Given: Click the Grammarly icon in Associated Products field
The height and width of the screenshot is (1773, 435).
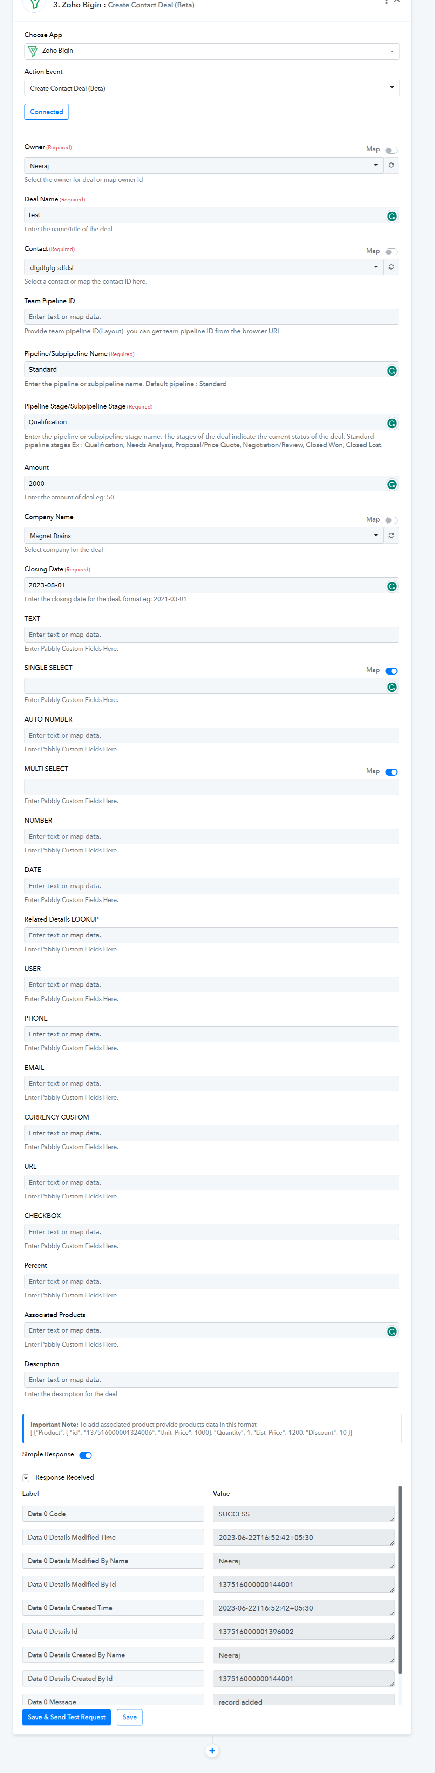Looking at the screenshot, I should click(392, 1332).
